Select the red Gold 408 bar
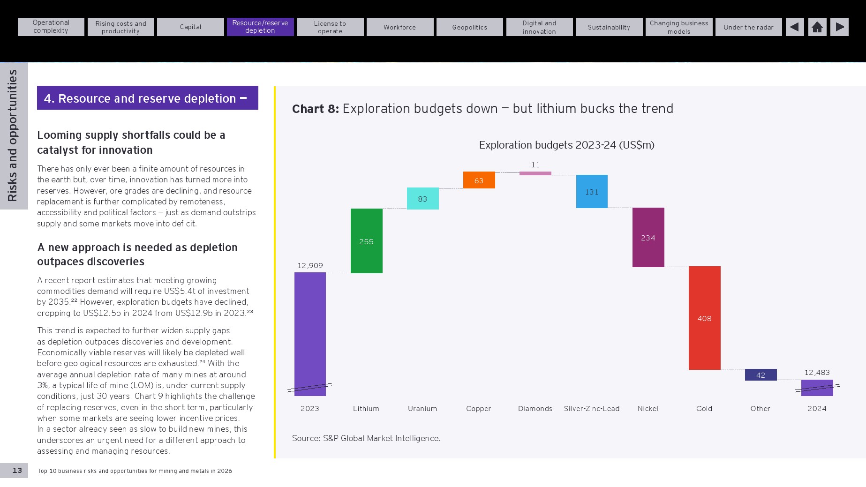This screenshot has width=866, height=487. [x=705, y=318]
